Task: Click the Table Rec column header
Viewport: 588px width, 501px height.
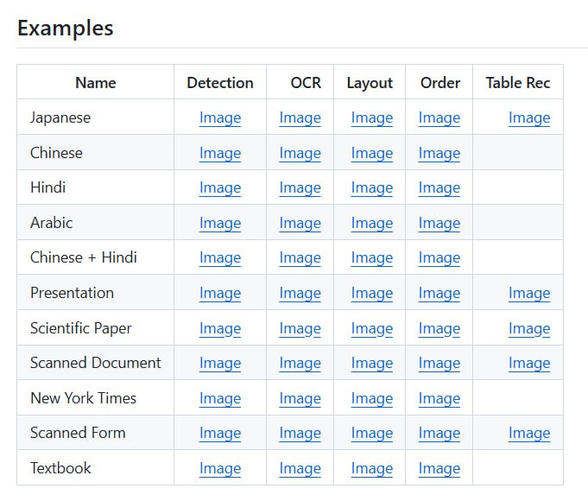Action: tap(517, 83)
